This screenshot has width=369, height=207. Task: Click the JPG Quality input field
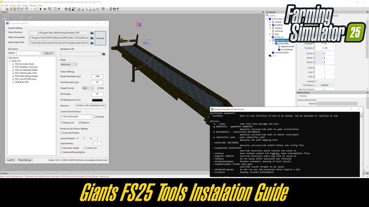click(x=97, y=94)
